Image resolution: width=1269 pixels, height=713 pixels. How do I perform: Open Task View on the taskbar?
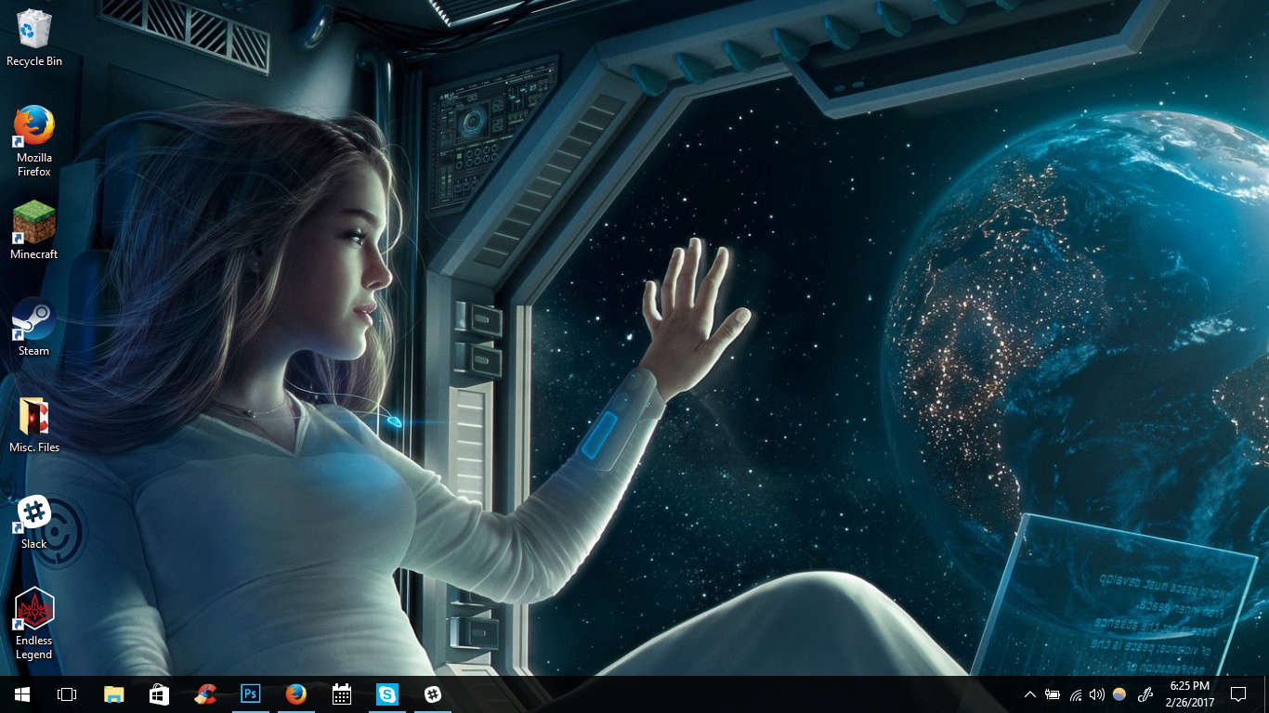click(x=67, y=694)
